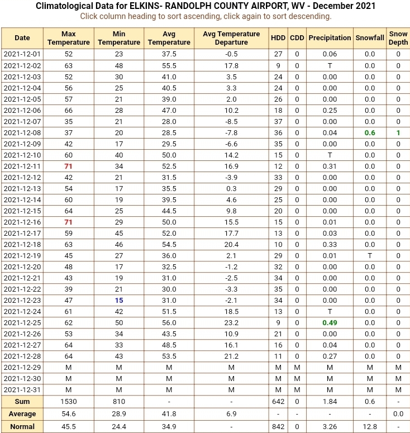
Task: Click green precipitation 0.49 on 2021-12-25
Action: pyautogui.click(x=330, y=323)
